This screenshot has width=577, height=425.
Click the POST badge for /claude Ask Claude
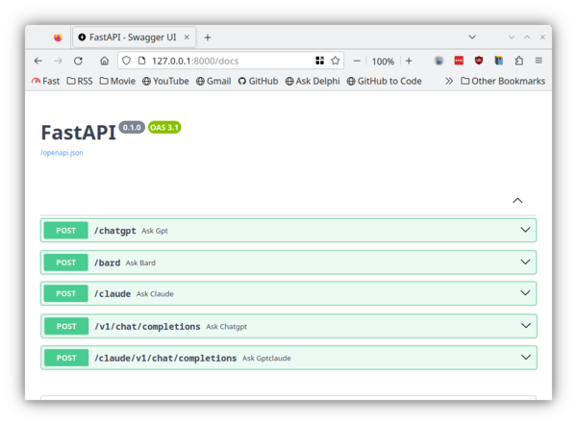point(65,293)
